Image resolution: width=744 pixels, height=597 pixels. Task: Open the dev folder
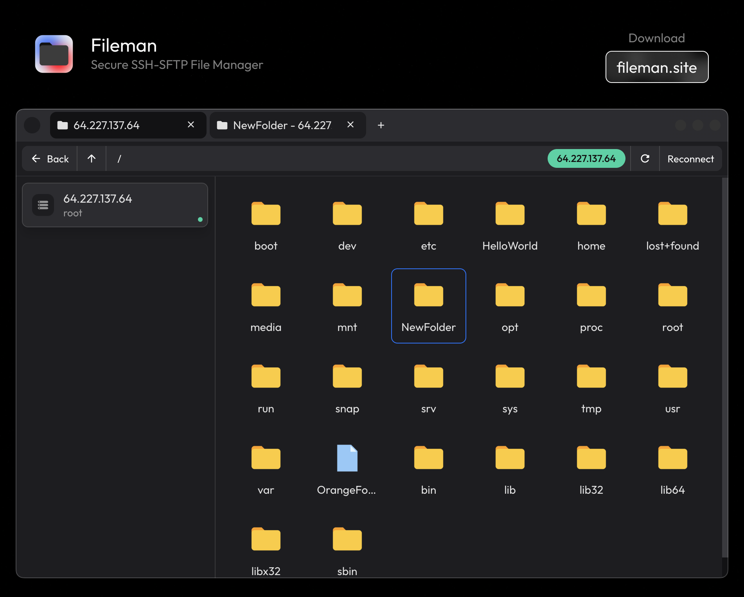tap(347, 225)
